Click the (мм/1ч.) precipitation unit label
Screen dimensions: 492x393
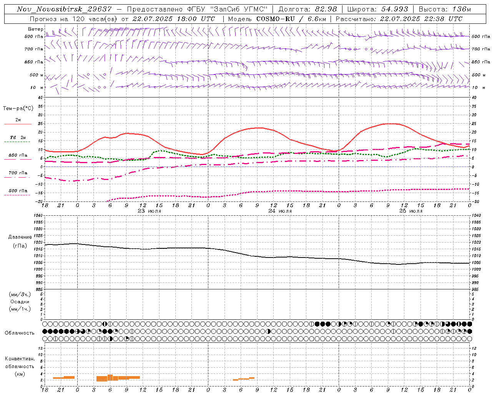[20, 309]
